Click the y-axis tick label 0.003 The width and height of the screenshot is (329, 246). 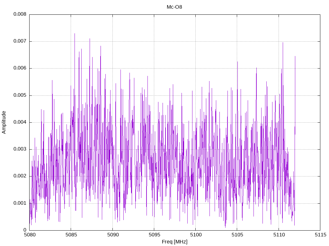(20, 149)
